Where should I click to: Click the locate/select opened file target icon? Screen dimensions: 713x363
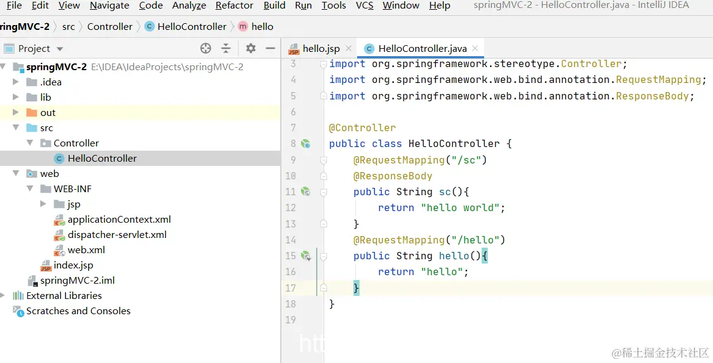tap(206, 48)
